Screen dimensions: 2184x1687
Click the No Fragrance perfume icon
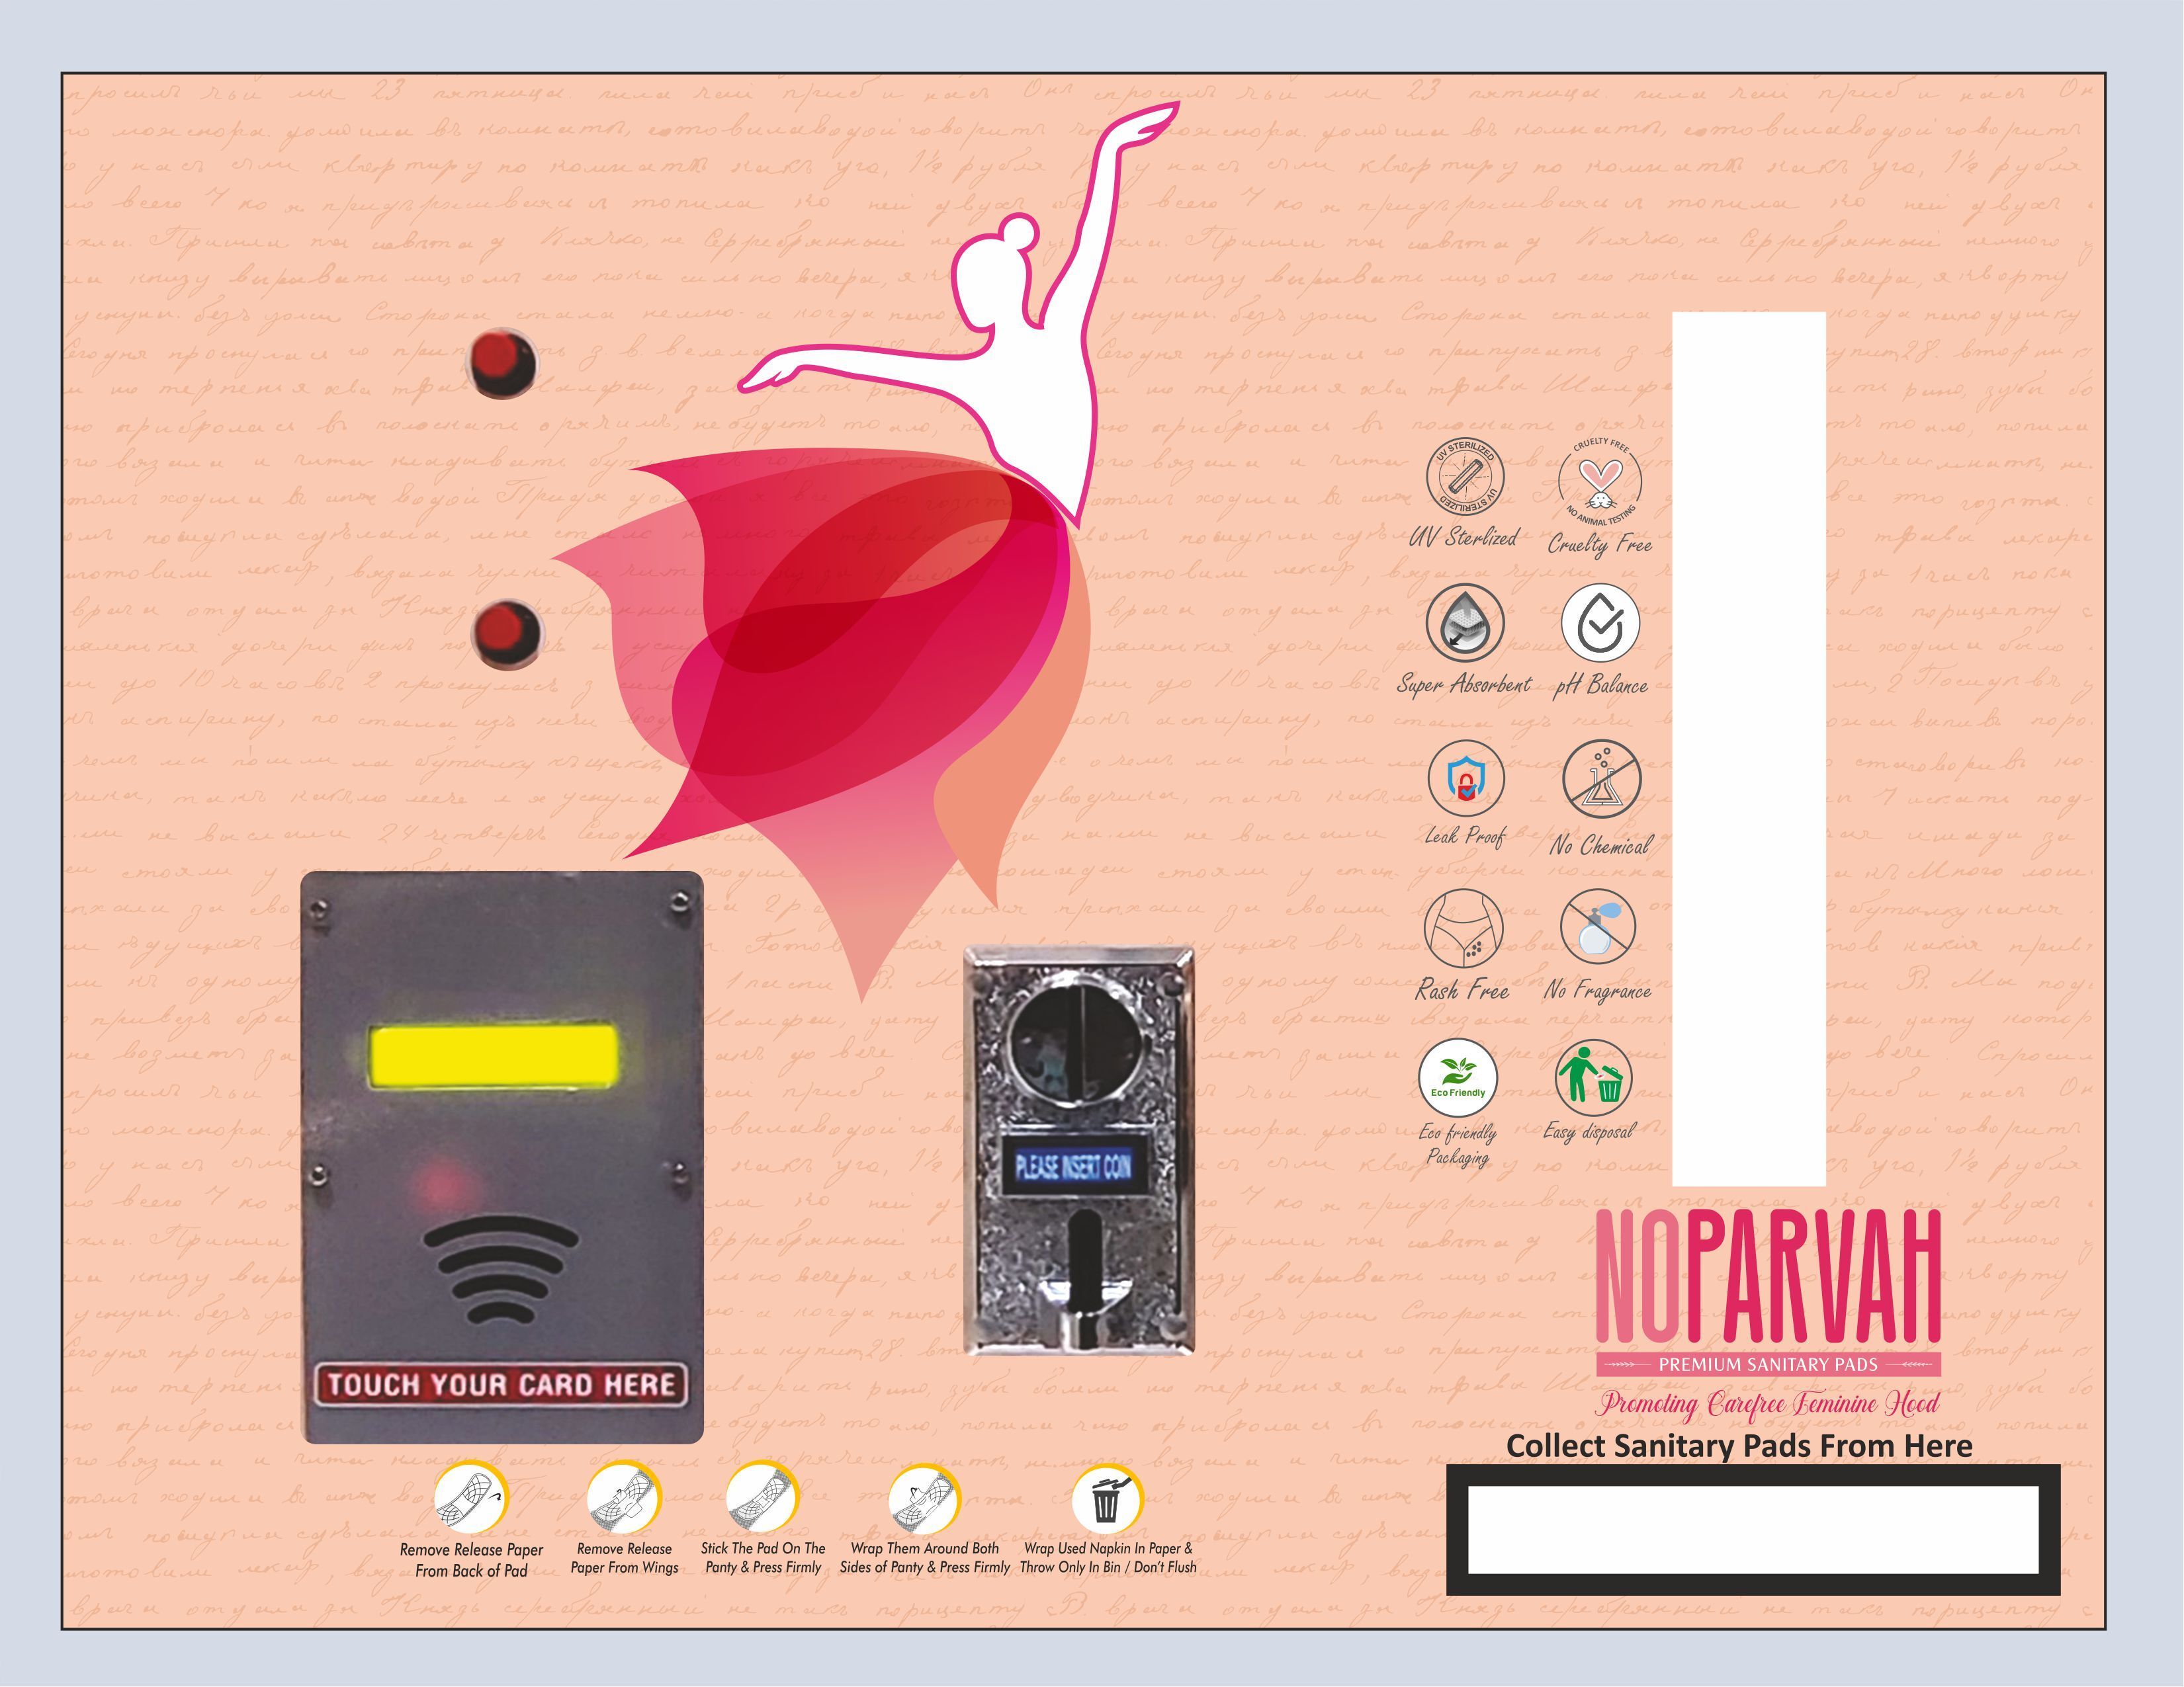point(1598,927)
